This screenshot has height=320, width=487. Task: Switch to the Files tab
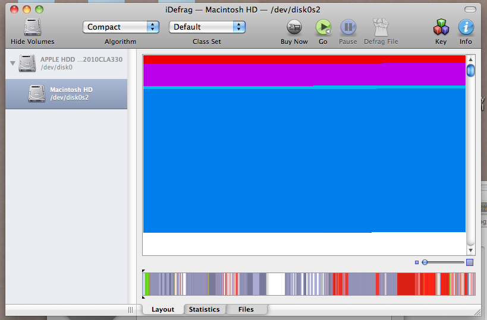pos(246,309)
